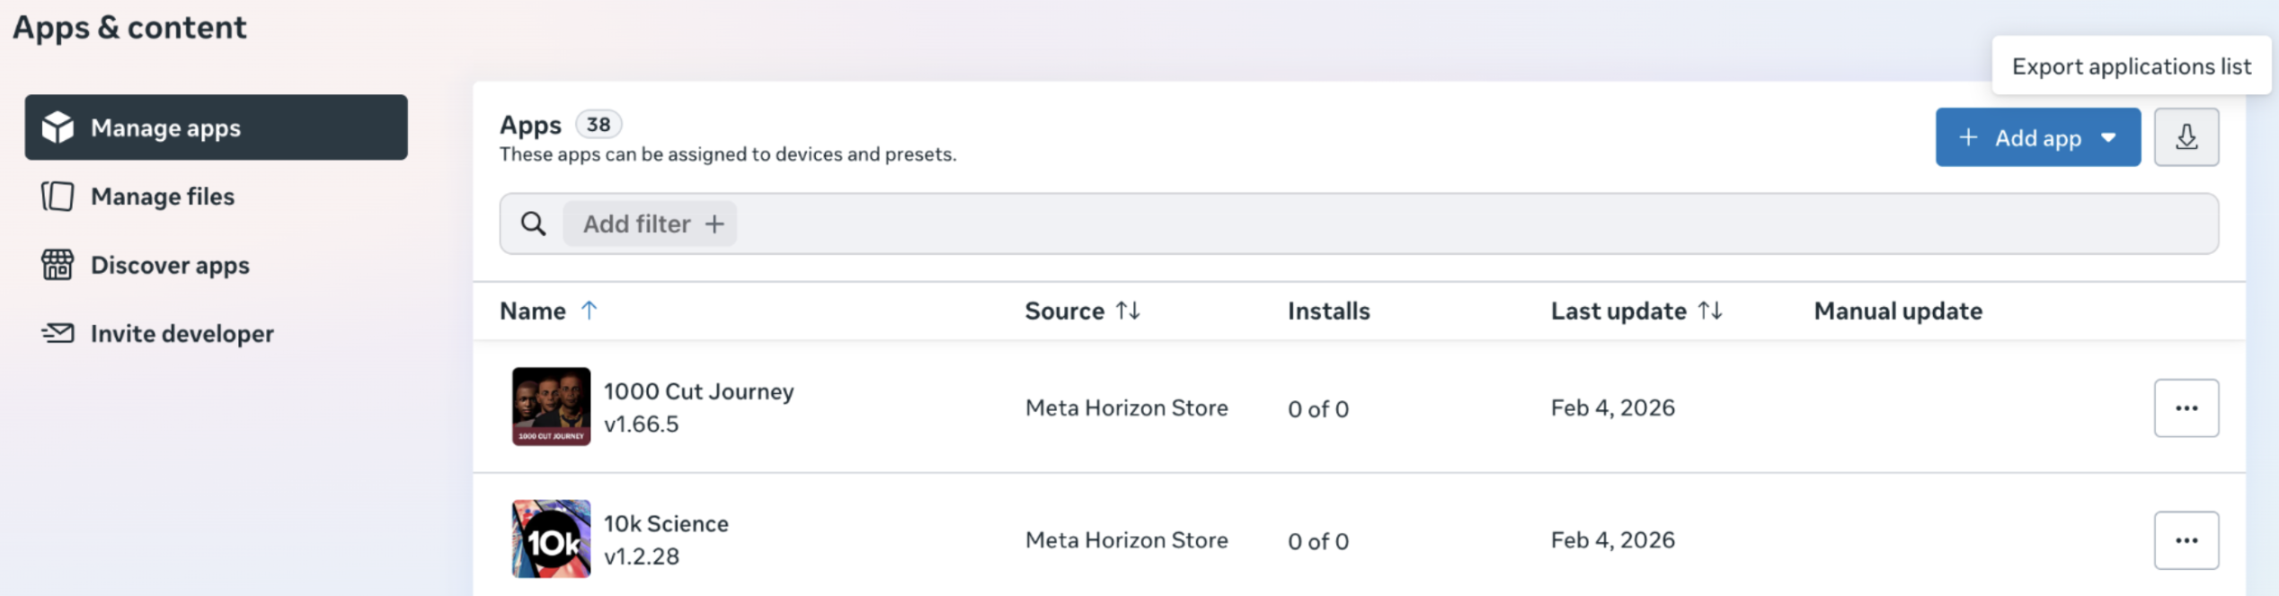Click the export applications list download icon

point(2186,137)
